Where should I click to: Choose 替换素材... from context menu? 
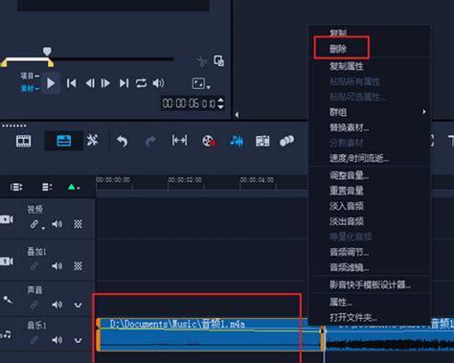point(349,127)
